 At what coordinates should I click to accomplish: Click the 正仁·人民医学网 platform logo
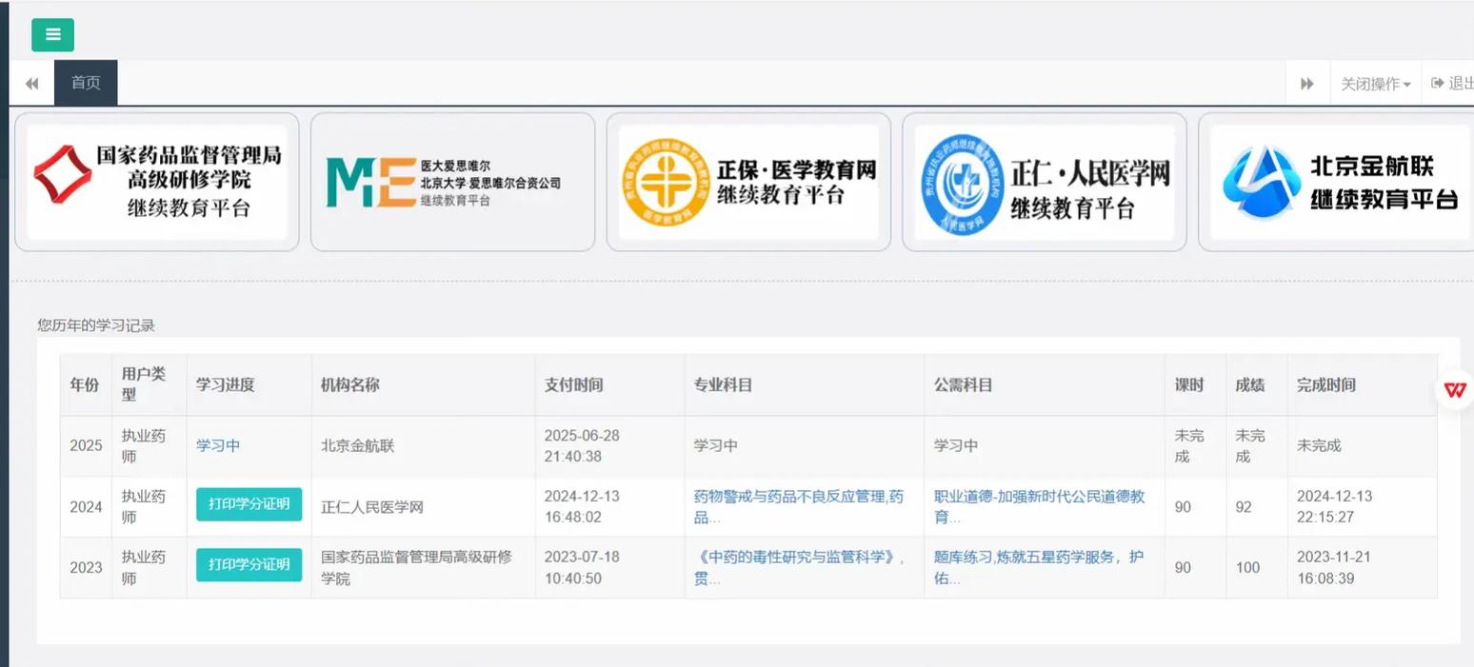(1044, 181)
